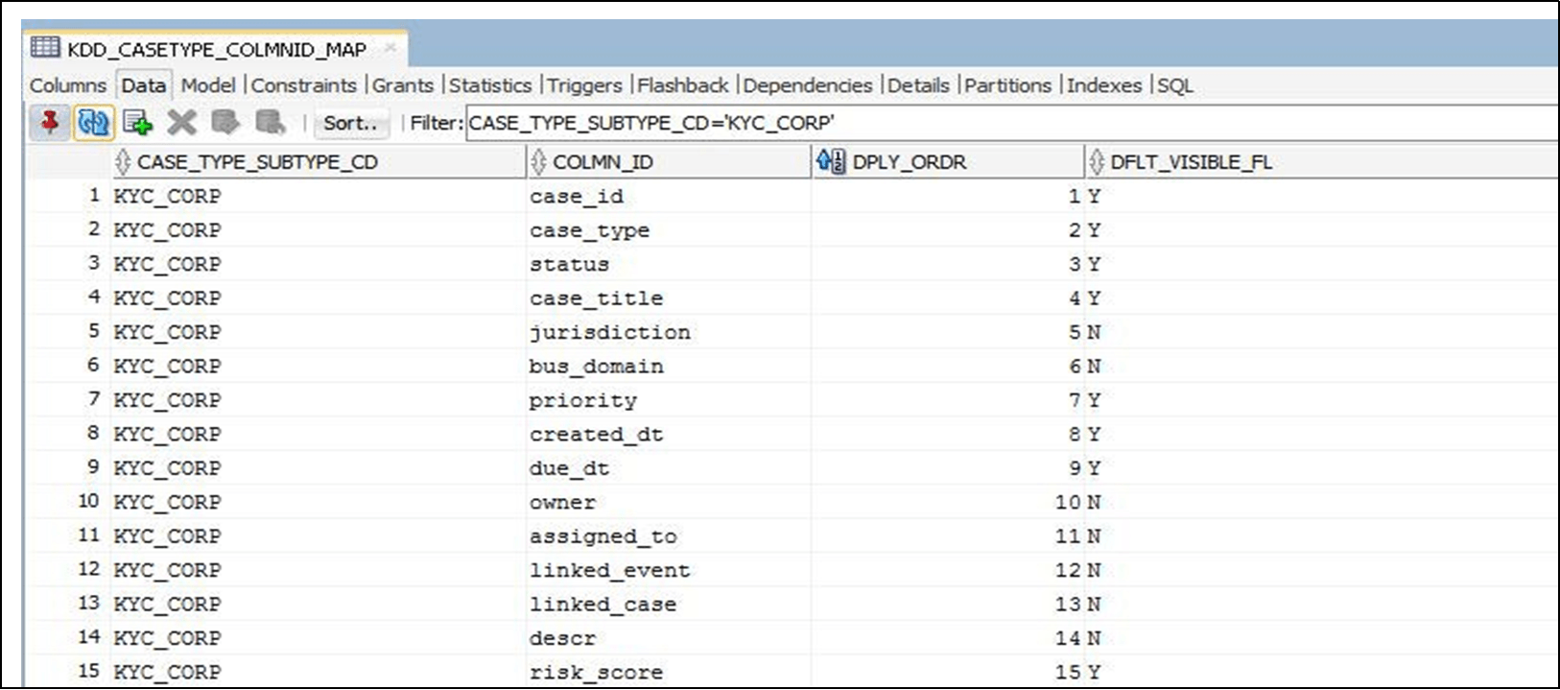1560x690 pixels.
Task: Click sort icon on COLMN_ID column
Action: (x=538, y=161)
